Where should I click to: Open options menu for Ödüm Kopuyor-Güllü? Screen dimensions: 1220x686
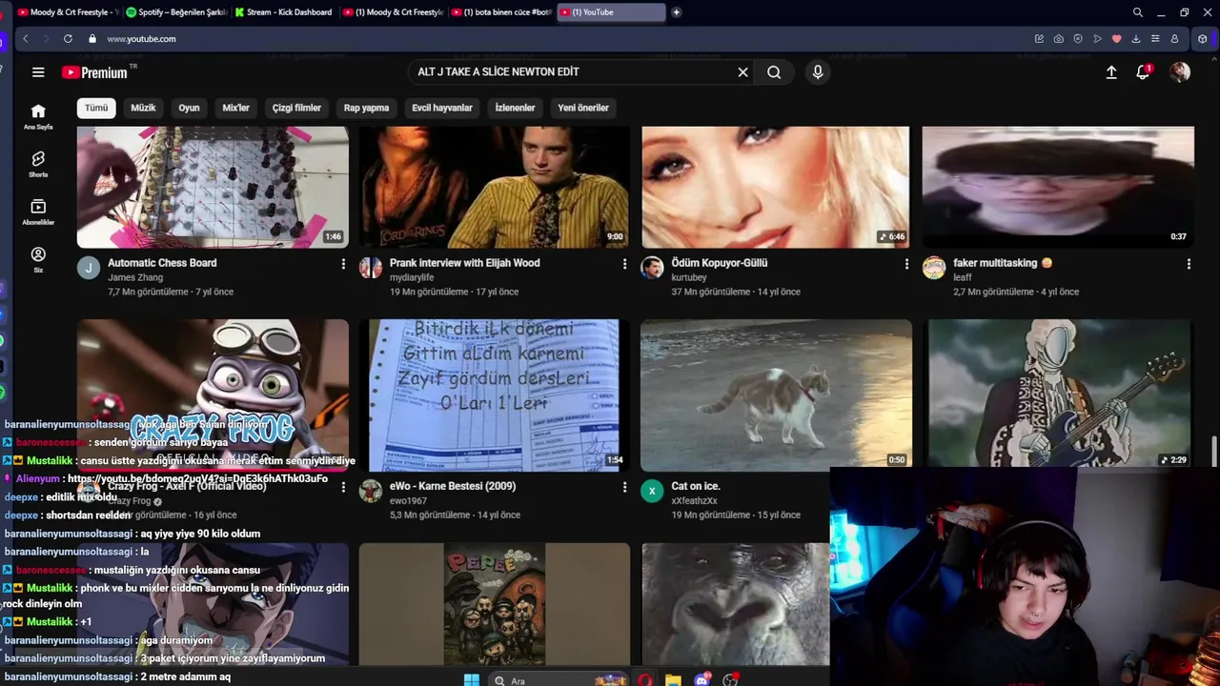[x=906, y=264]
